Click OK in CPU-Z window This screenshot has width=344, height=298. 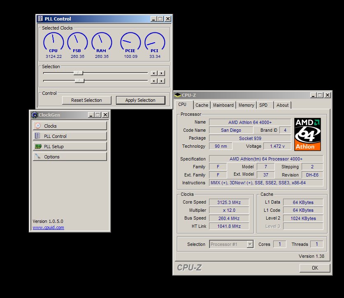315,268
